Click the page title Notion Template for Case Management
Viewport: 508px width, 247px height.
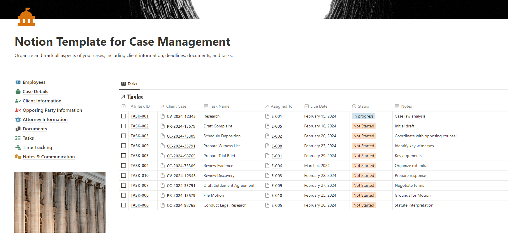coord(122,42)
